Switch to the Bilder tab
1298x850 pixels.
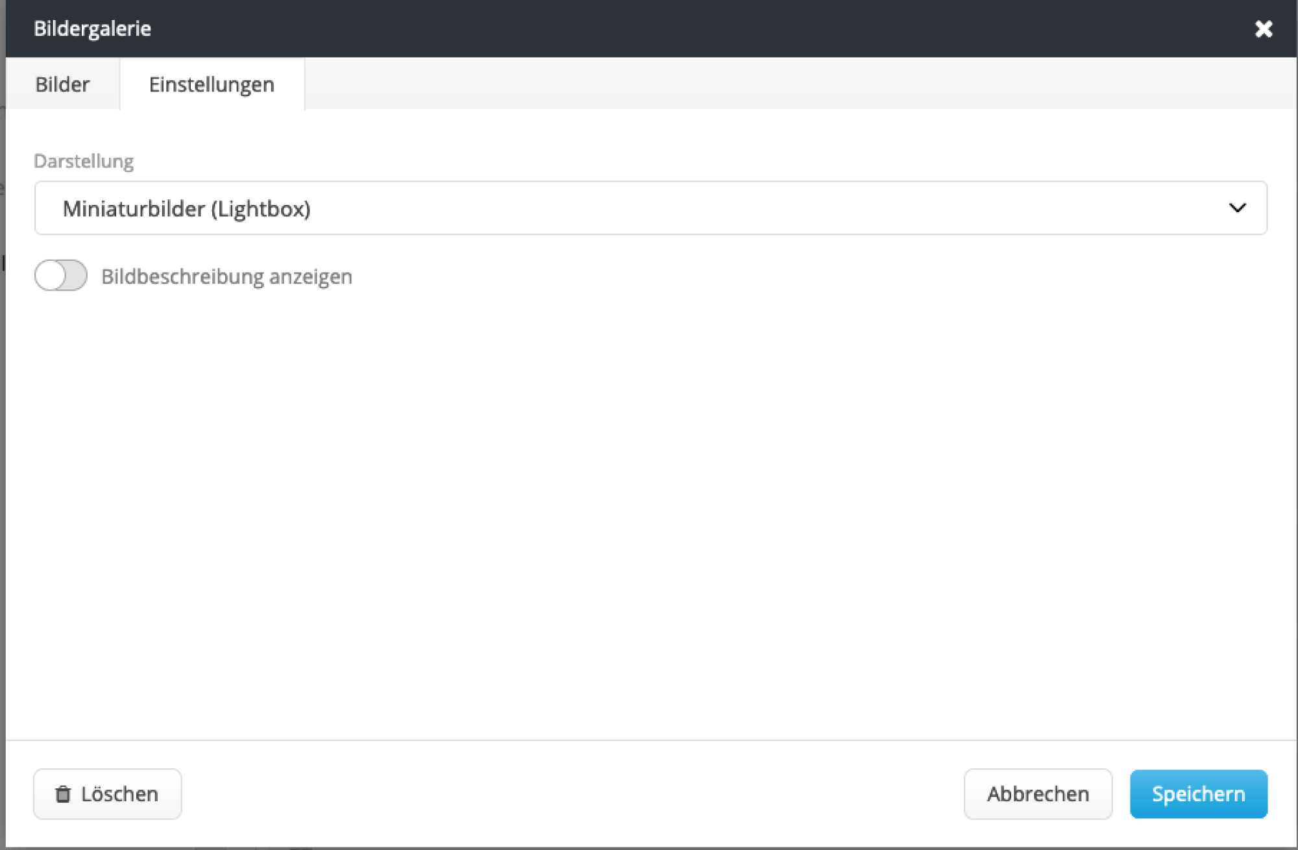[62, 84]
